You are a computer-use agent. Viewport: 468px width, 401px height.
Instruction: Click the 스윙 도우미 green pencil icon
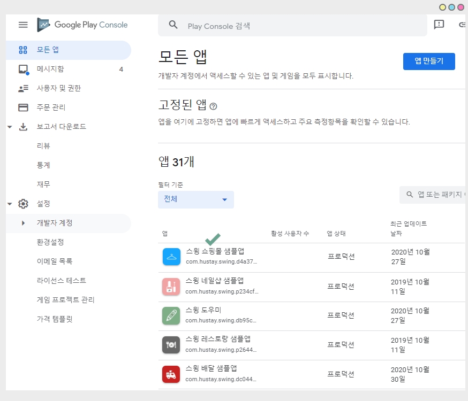point(171,316)
